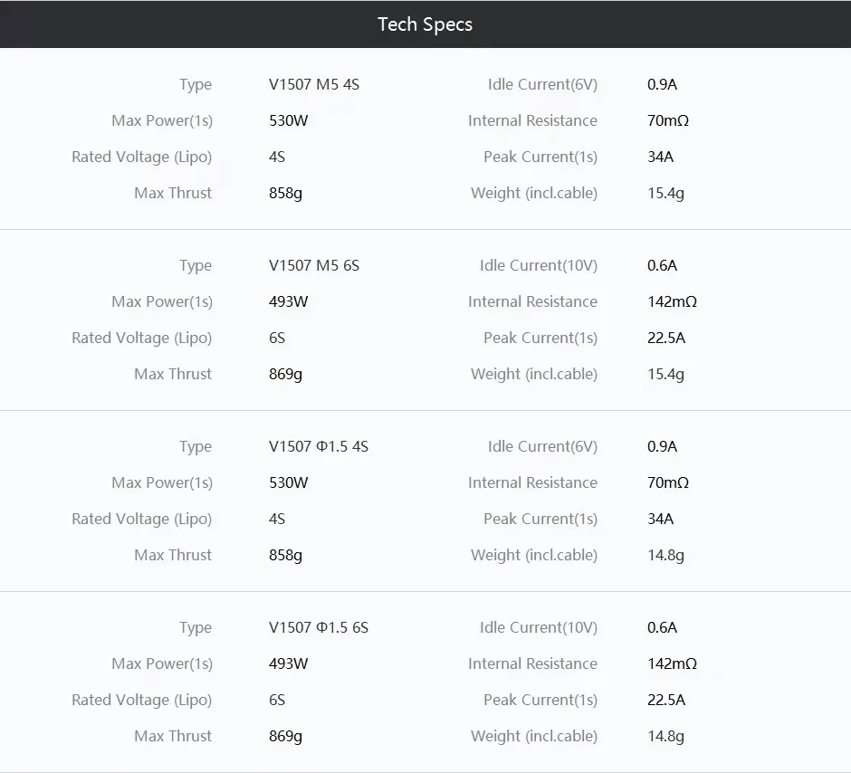Select the 22.5A peak current for M5 6S
Viewport: 851px width, 773px height.
pyautogui.click(x=666, y=338)
